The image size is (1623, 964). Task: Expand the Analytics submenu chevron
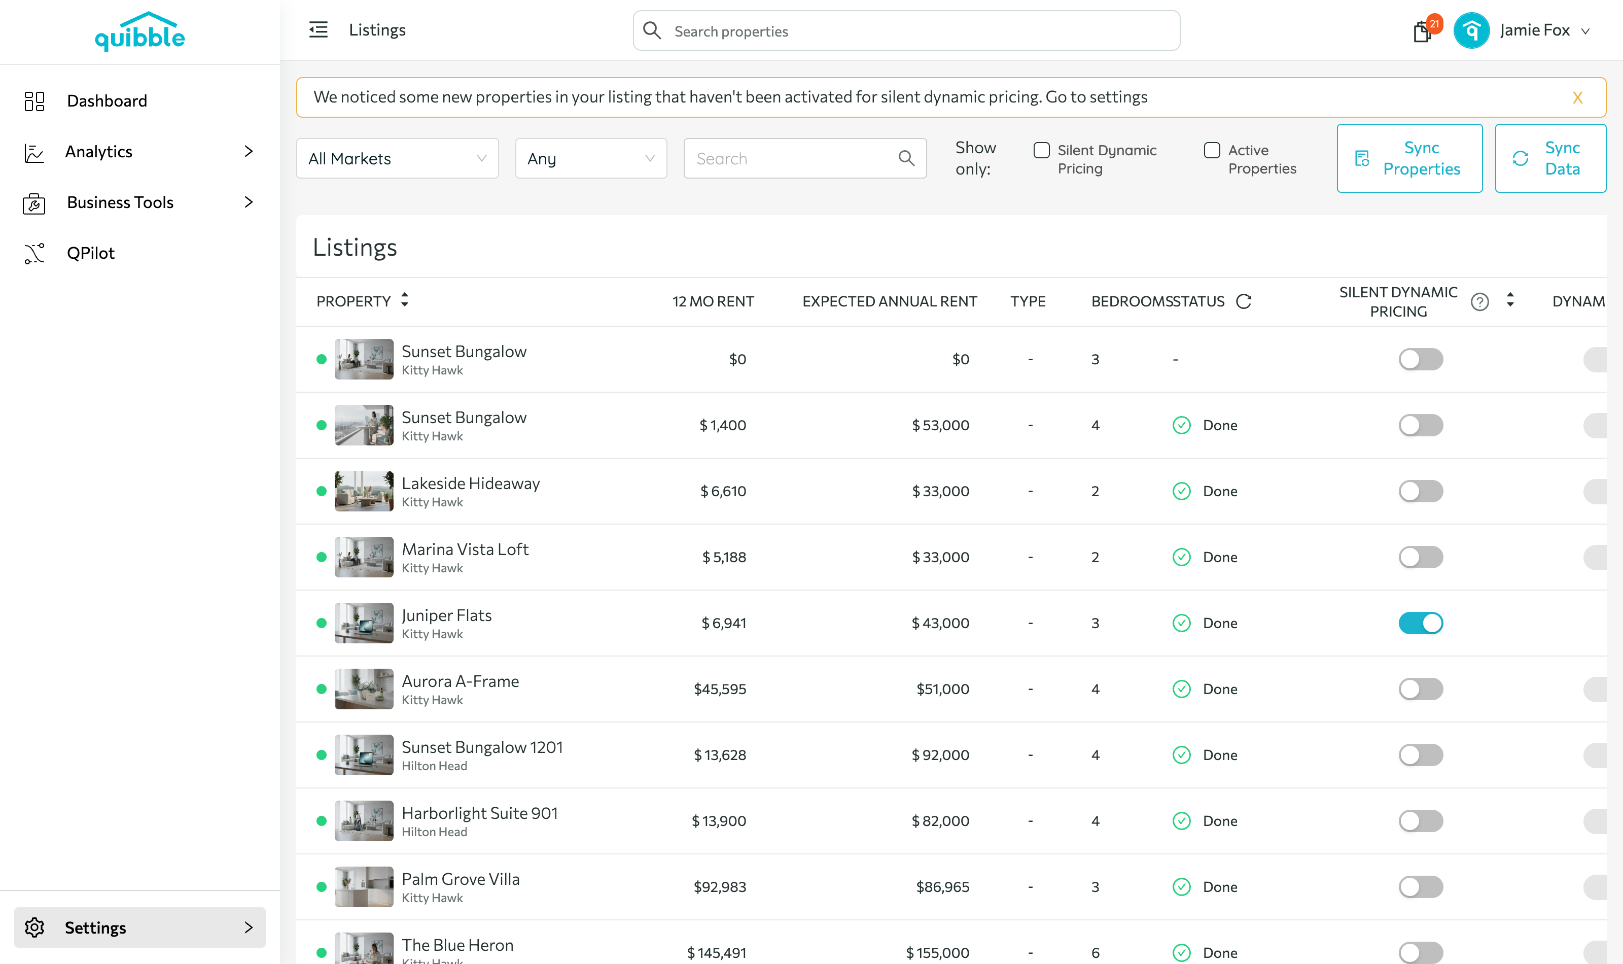pyautogui.click(x=249, y=151)
